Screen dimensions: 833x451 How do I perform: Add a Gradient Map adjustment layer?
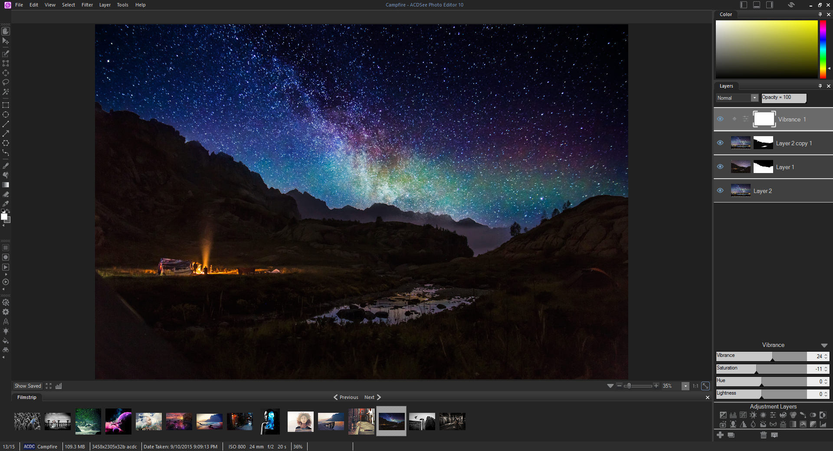pos(793,425)
